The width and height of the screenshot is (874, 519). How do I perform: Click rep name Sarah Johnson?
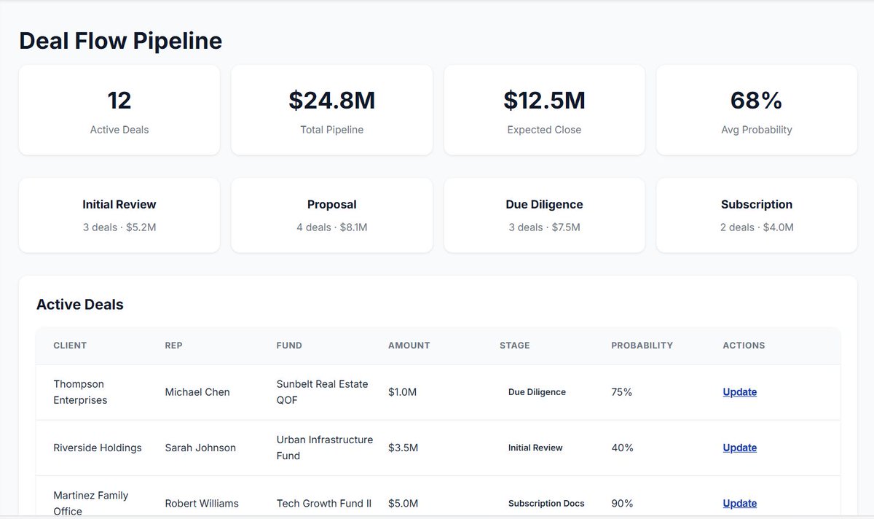pos(200,448)
